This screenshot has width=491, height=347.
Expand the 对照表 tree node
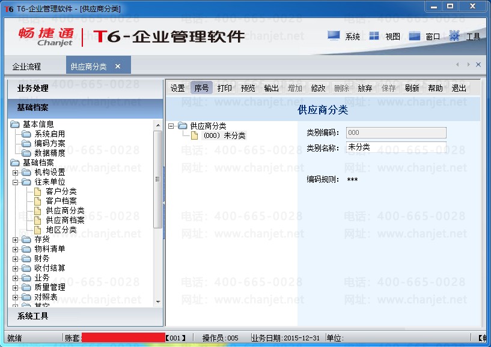coord(15,297)
